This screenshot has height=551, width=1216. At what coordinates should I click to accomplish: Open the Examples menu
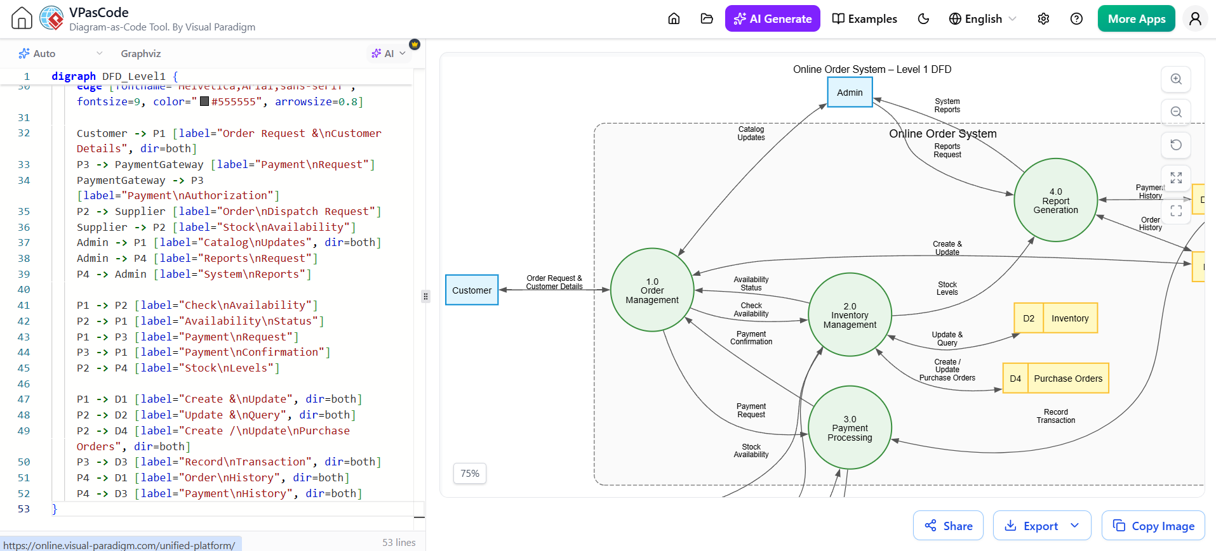[865, 18]
